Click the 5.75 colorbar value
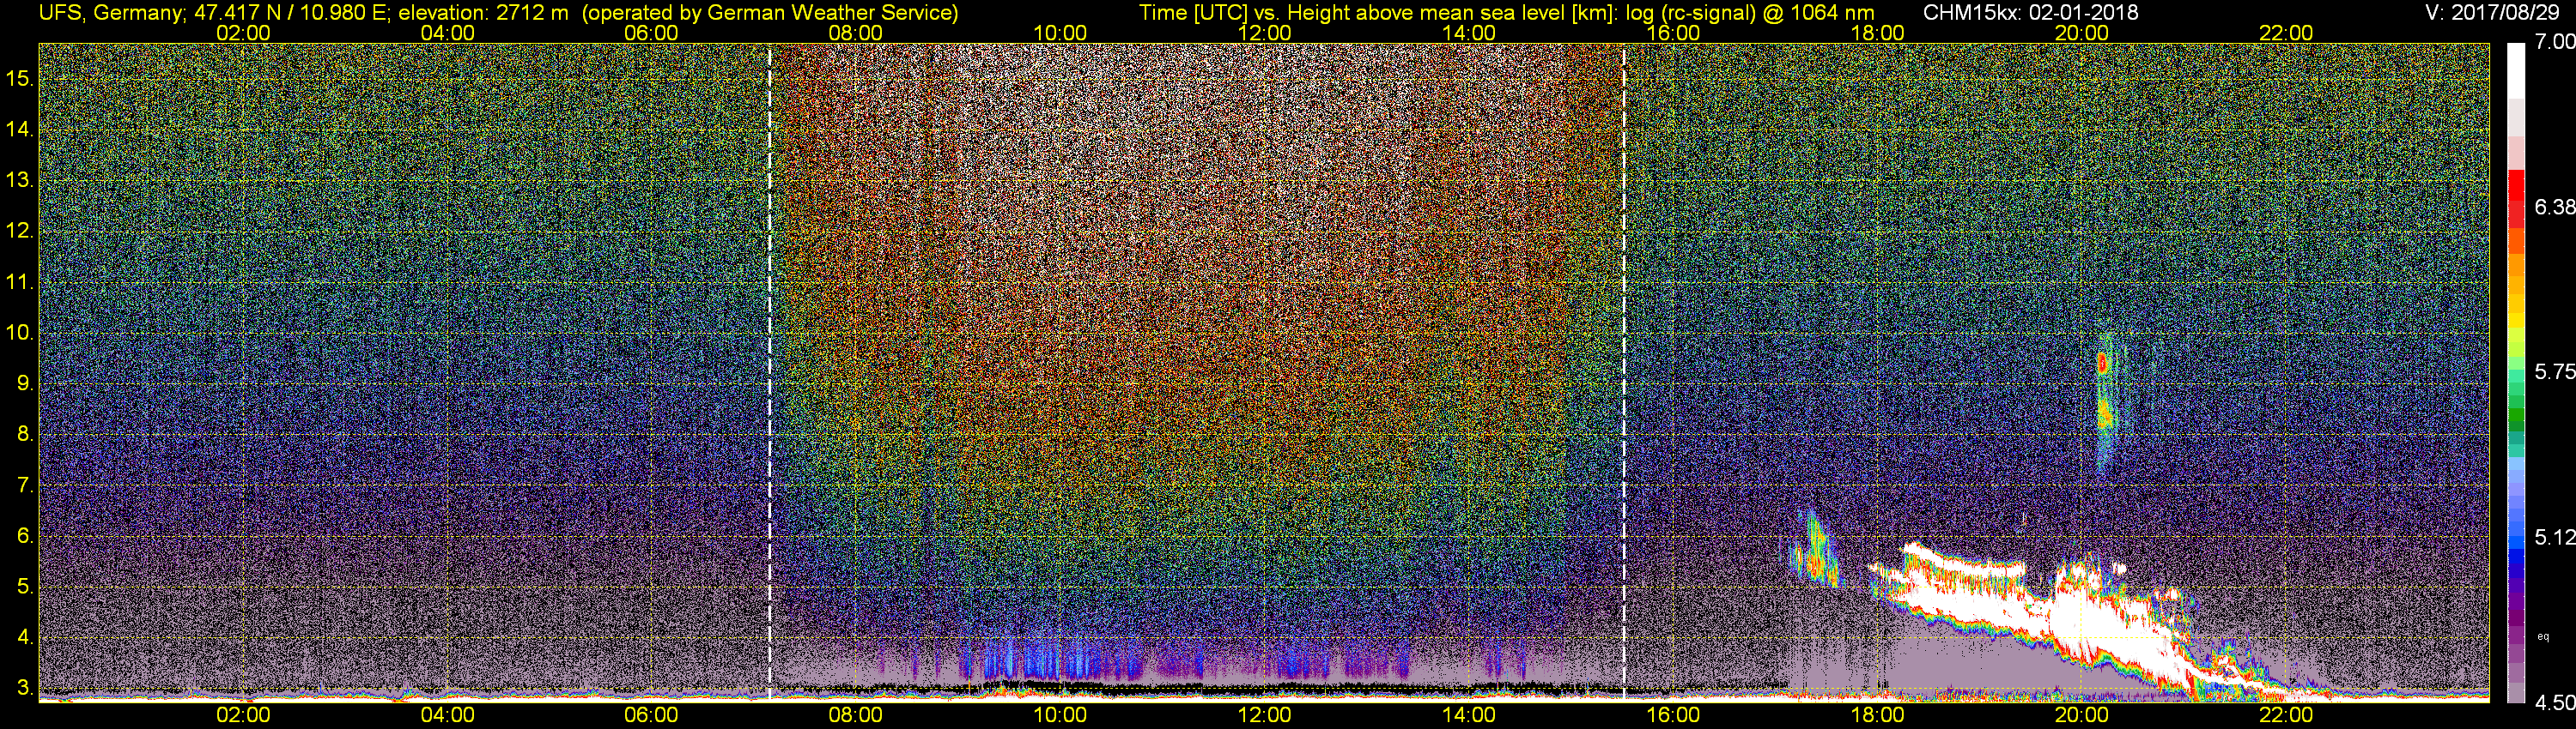 2555,371
